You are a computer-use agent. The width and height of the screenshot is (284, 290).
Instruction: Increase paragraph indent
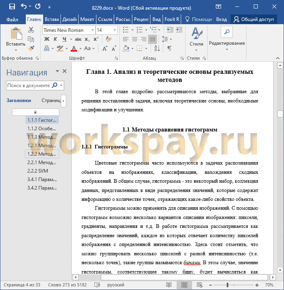click(179, 30)
